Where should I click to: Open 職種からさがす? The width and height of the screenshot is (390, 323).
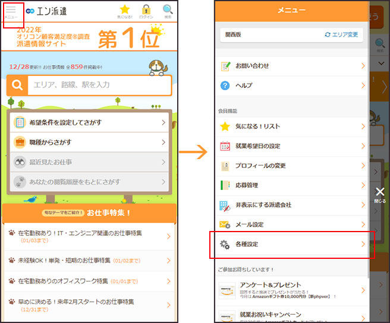89,142
